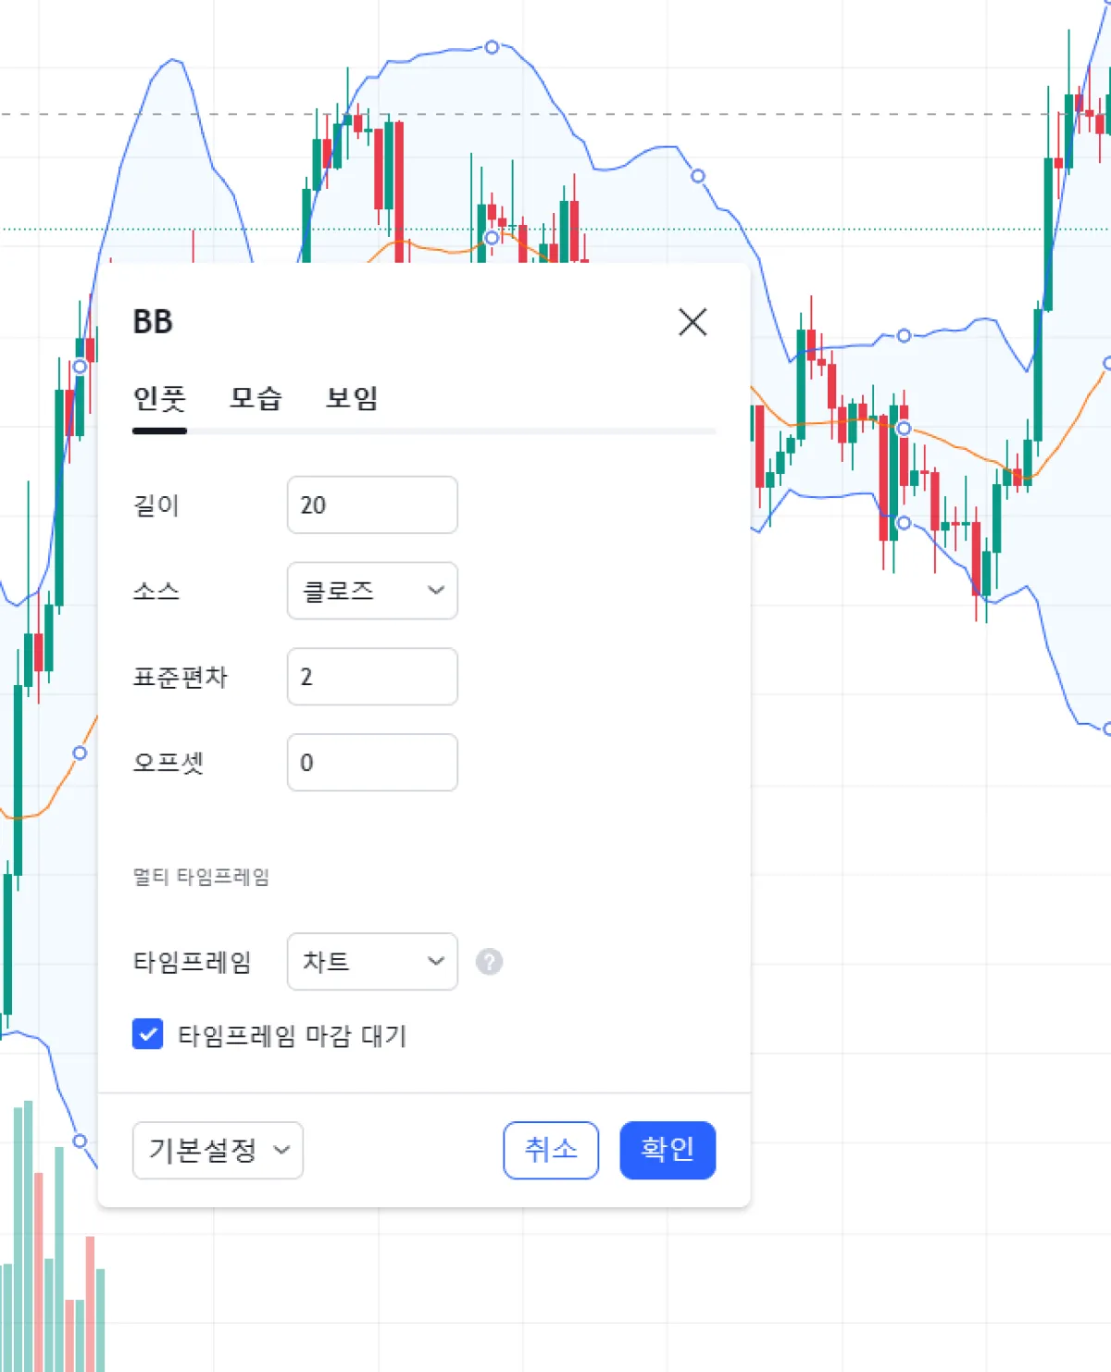Click the timeframe help question-mark icon
This screenshot has width=1111, height=1372.
point(489,962)
